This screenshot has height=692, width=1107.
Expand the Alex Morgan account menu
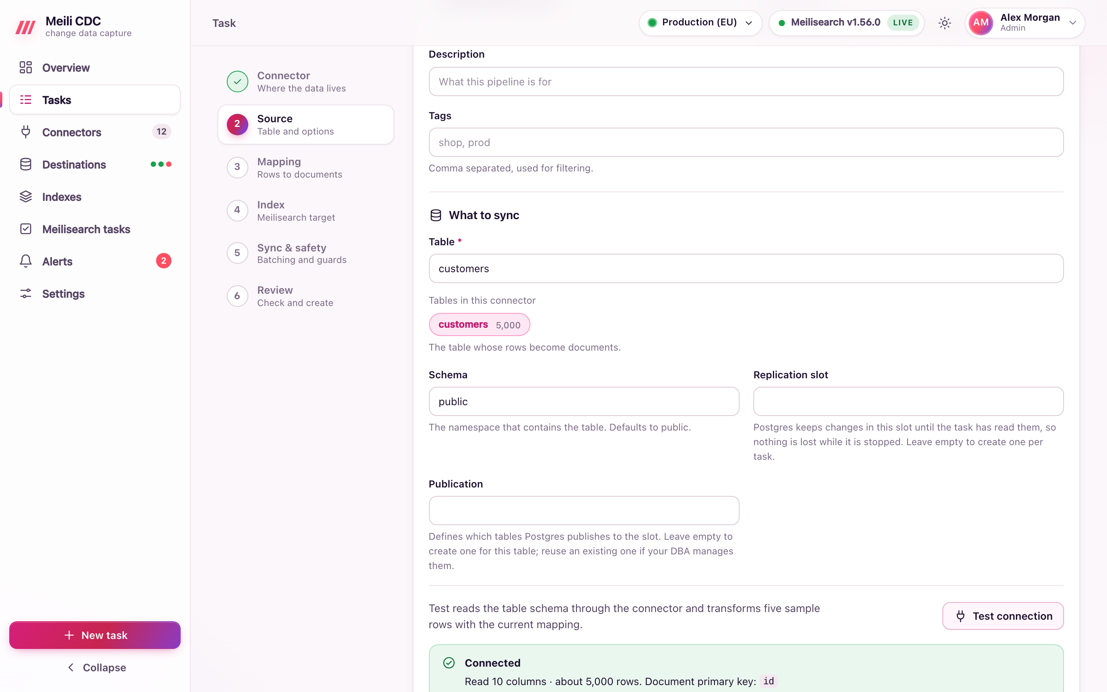1025,23
